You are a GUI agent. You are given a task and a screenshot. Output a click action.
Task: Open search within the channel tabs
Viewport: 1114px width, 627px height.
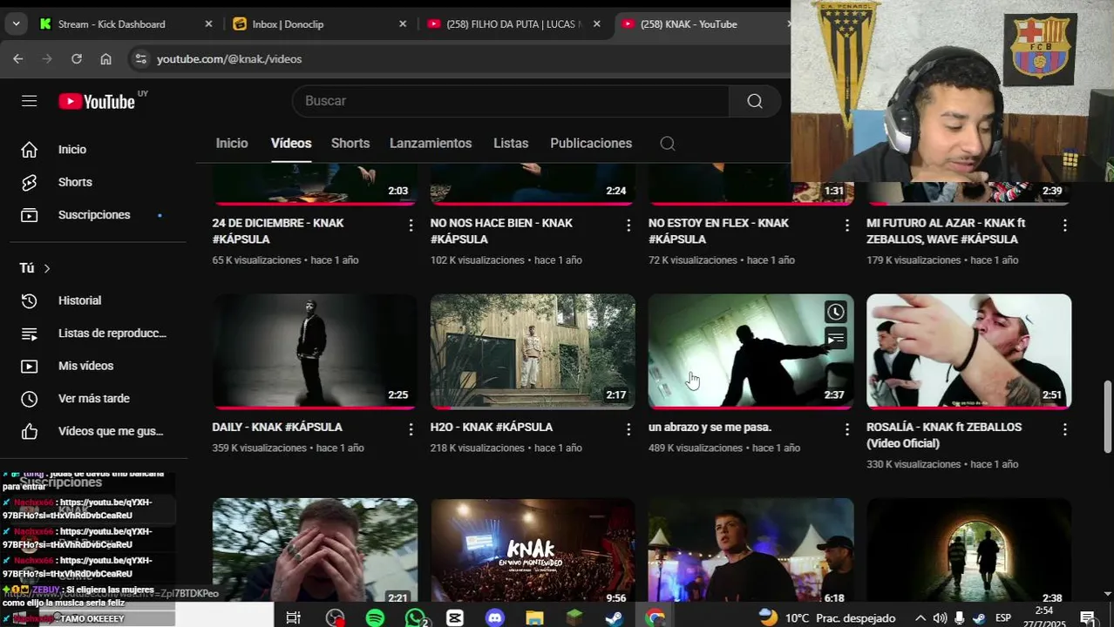point(668,144)
